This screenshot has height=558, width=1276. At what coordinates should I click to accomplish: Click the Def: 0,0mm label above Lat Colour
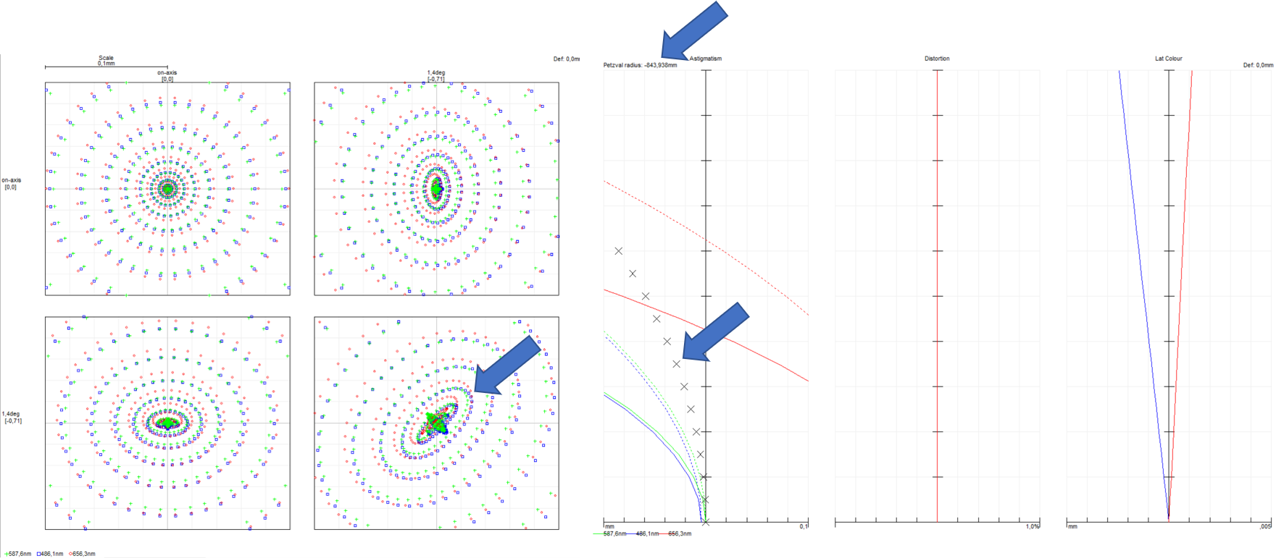coord(1258,65)
